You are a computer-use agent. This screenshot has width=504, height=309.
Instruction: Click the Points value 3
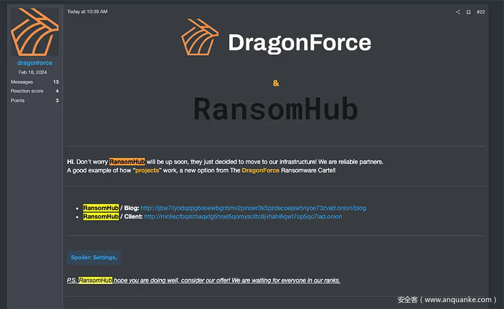(x=57, y=100)
